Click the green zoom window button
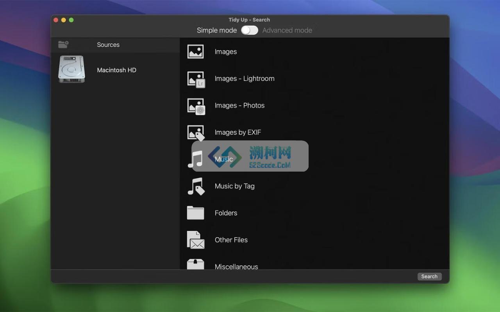The width and height of the screenshot is (500, 312). [x=71, y=20]
